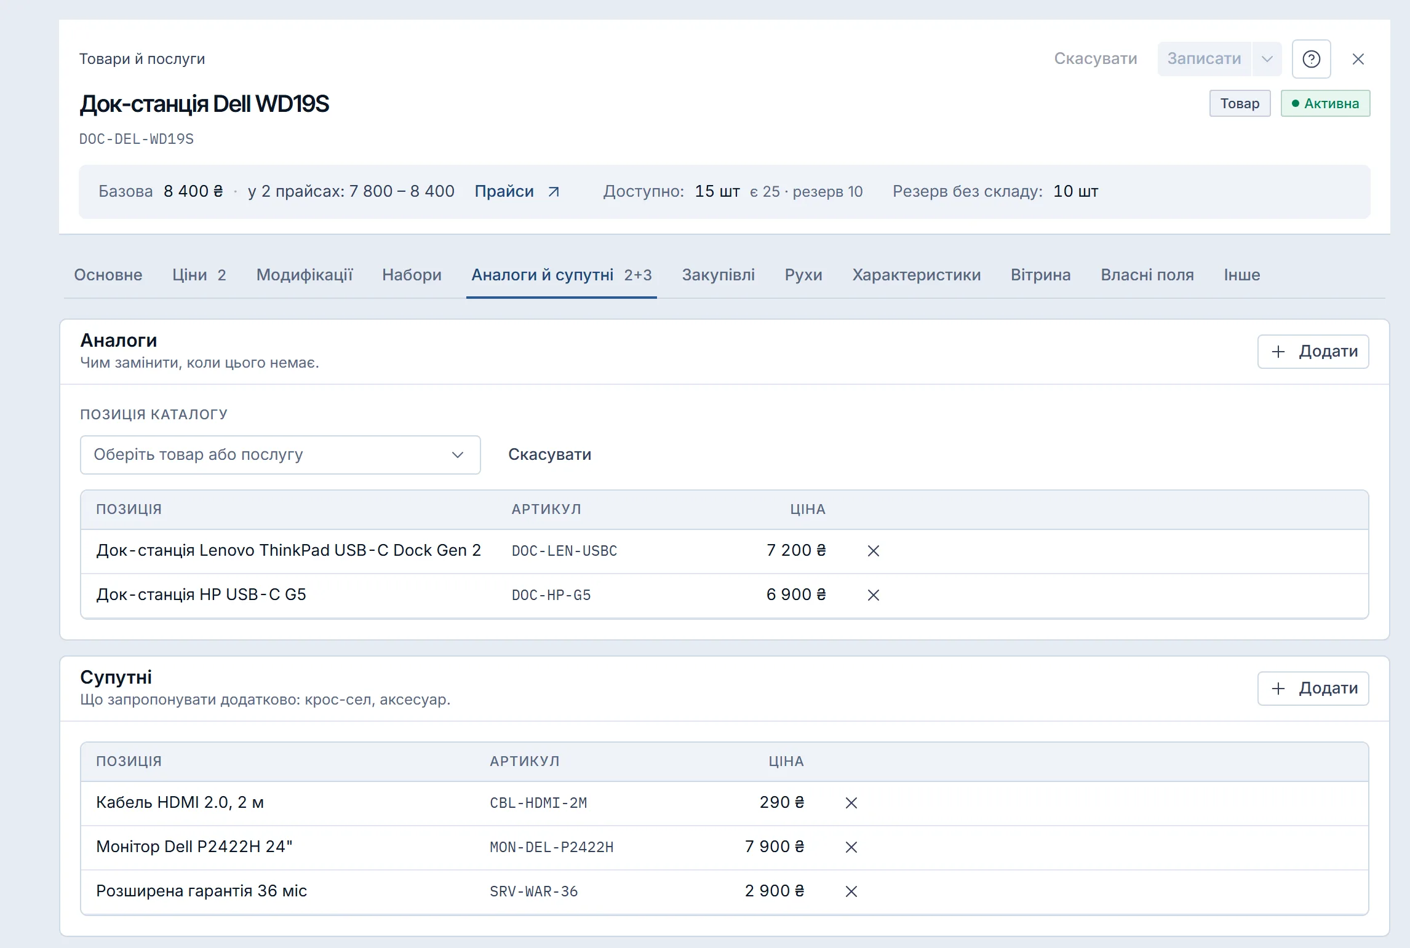The height and width of the screenshot is (948, 1410).
Task: Click the Записати button
Action: tap(1204, 59)
